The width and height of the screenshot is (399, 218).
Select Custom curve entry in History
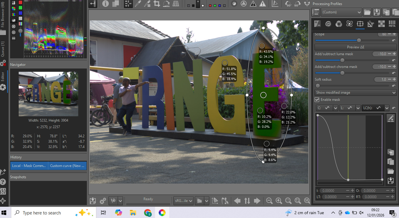[67, 166]
